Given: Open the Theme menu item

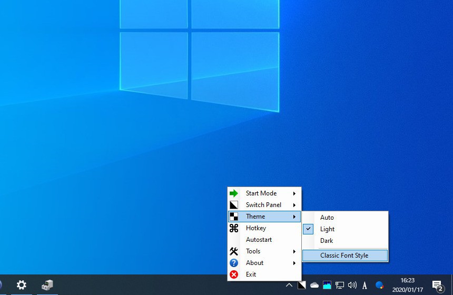Looking at the screenshot, I should pos(255,217).
